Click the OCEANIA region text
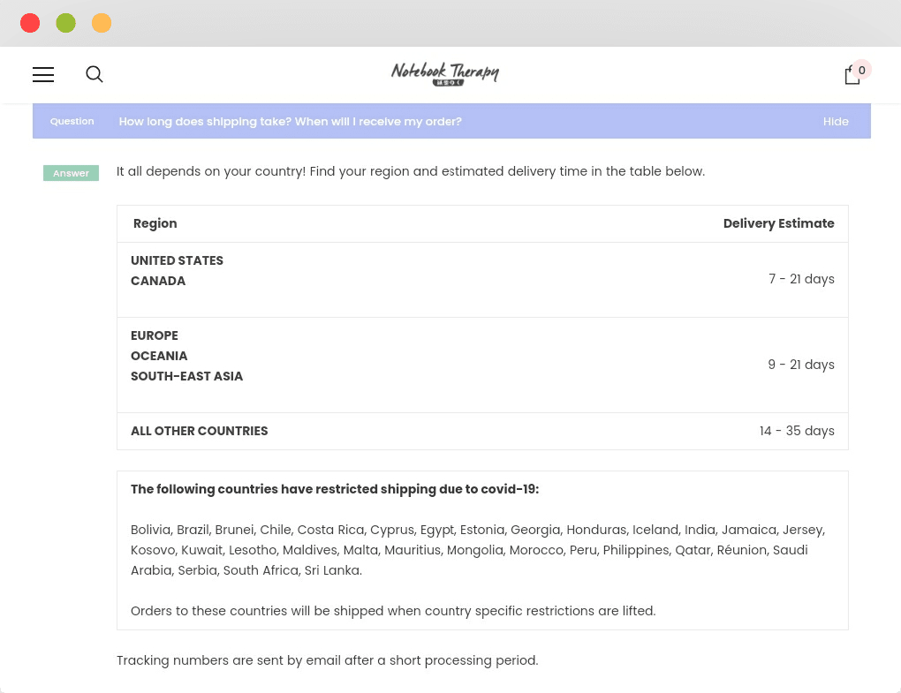 click(159, 356)
